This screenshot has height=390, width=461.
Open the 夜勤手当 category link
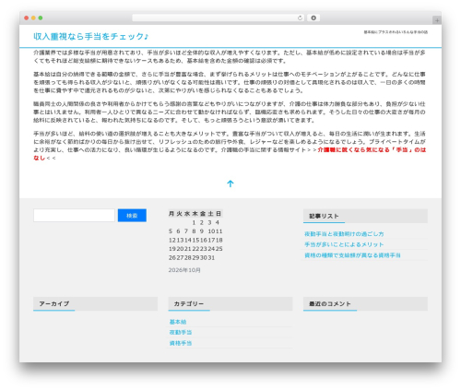(x=181, y=332)
